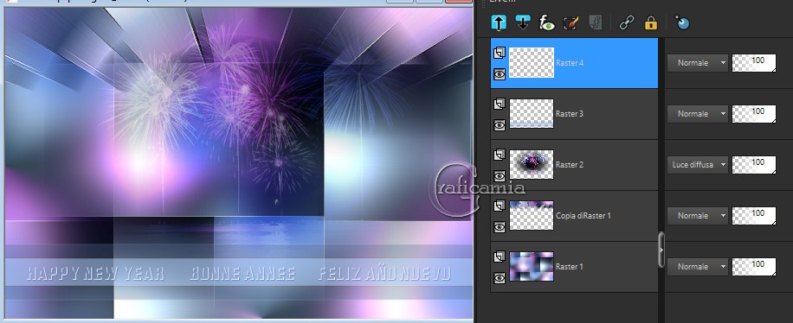The image size is (793, 323).
Task: Select the Copia diRaster 1 layer
Action: point(574,216)
